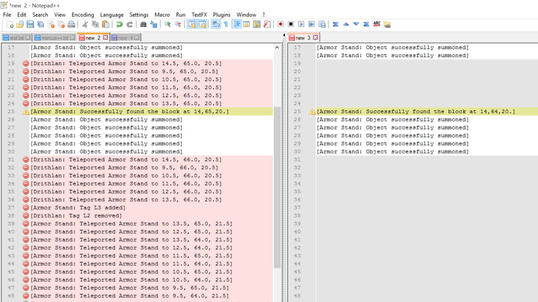This screenshot has width=538, height=302.
Task: Open the Language menu
Action: click(x=112, y=15)
